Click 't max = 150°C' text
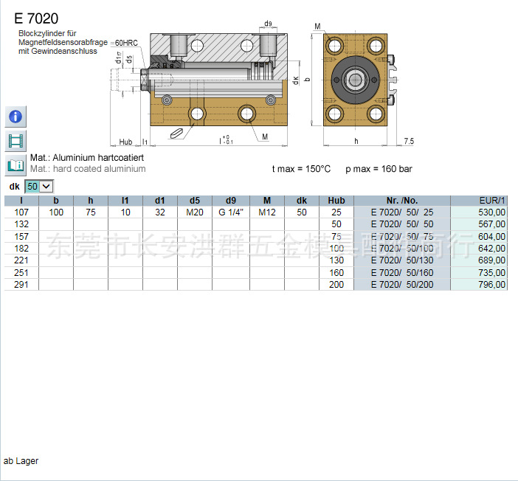Screen dimensions: 518x481 301,169
